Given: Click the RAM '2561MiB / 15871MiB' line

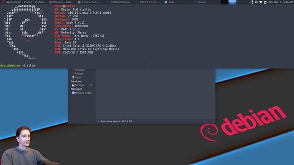Looking at the screenshot, I should (x=78, y=52).
